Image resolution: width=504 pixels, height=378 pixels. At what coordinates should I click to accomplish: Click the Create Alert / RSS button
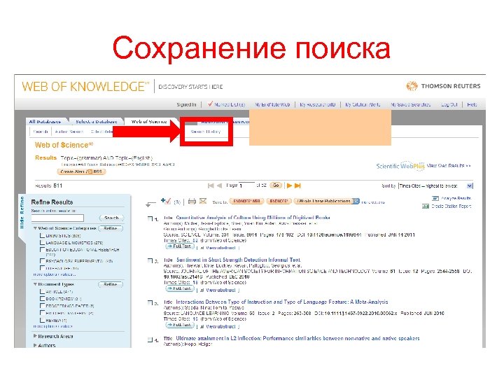tap(81, 171)
